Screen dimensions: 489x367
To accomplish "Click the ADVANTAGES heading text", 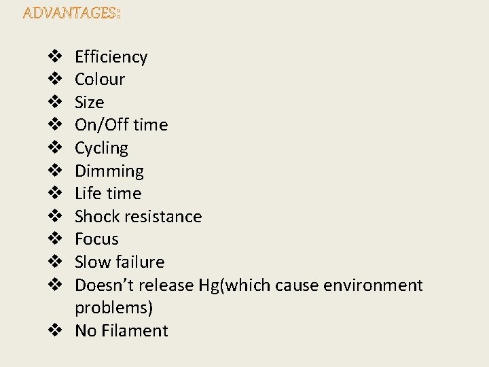I will pos(72,13).
